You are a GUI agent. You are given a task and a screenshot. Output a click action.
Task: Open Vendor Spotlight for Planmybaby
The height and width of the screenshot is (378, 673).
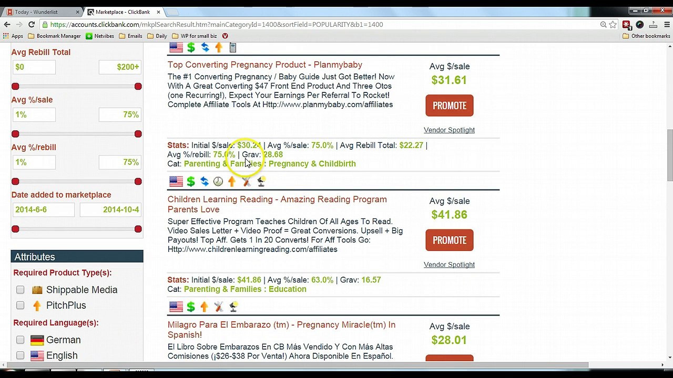[x=449, y=130]
